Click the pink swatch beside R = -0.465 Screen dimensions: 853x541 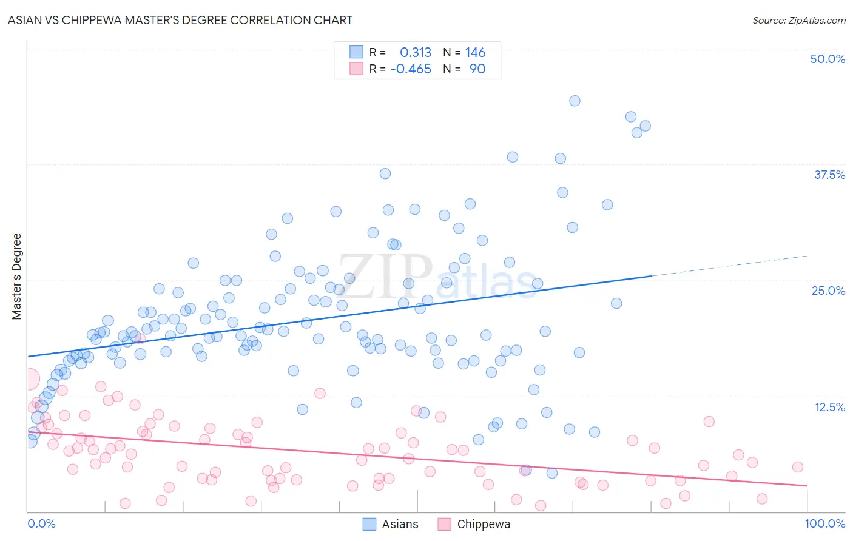(356, 69)
